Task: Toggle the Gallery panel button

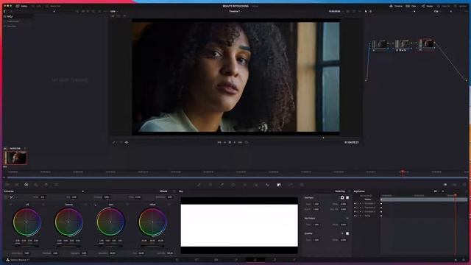Action: (x=21, y=6)
